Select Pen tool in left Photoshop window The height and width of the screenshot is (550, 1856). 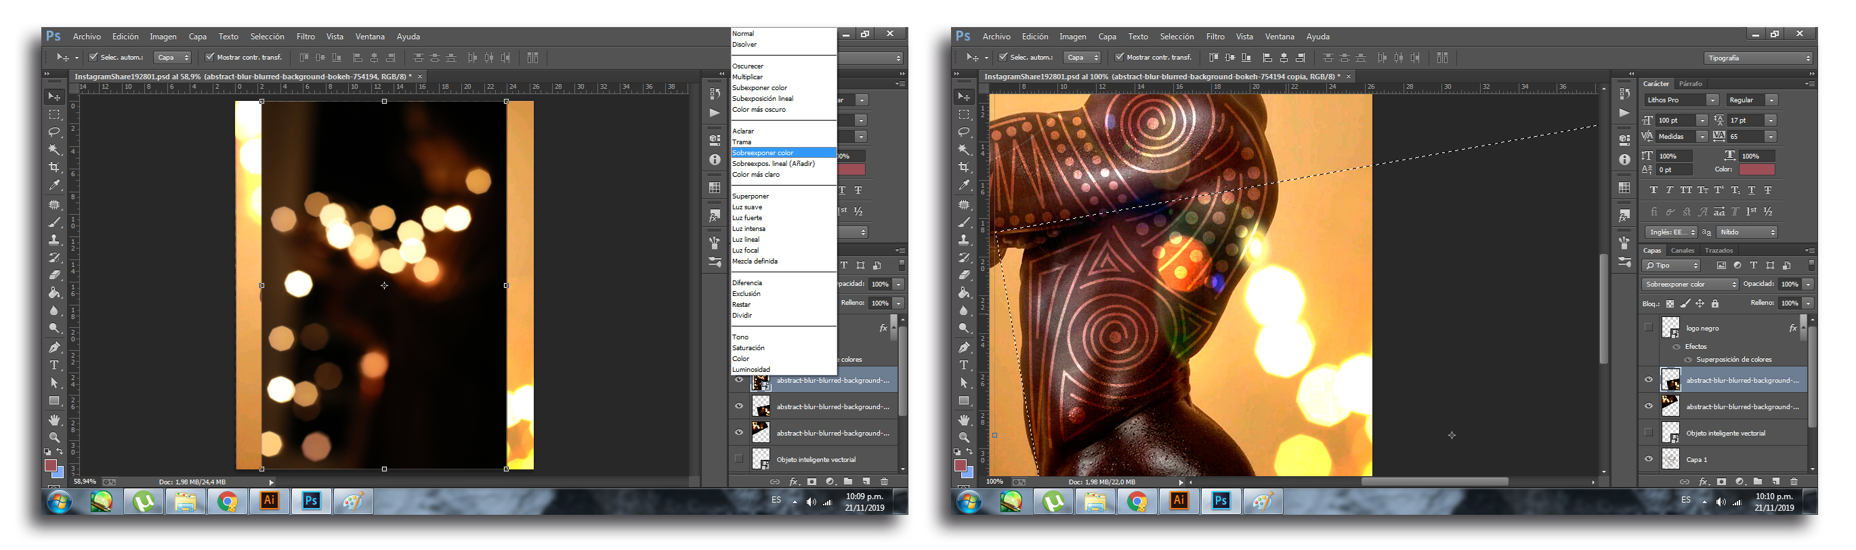coord(54,347)
